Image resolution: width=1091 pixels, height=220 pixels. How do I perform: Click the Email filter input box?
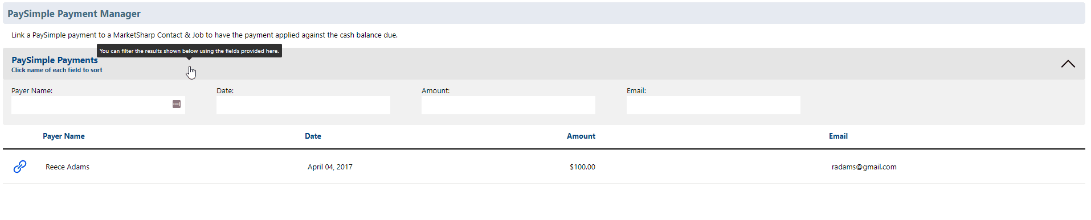click(713, 105)
